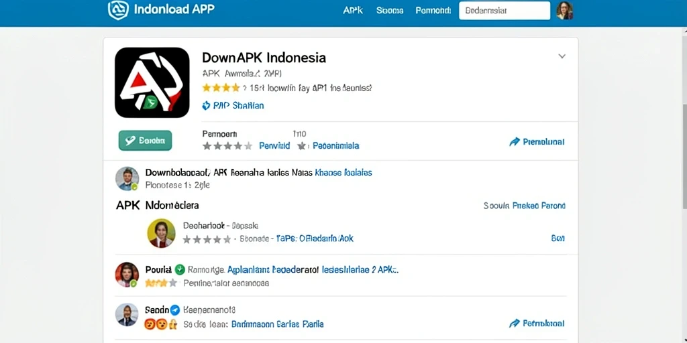The image size is (687, 343).
Task: Click the yellow star rating under app title
Action: pyautogui.click(x=221, y=88)
